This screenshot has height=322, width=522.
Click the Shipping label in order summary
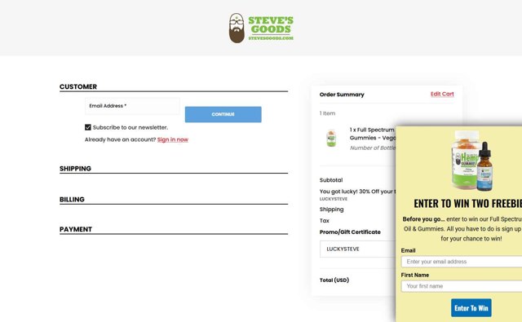(x=332, y=210)
